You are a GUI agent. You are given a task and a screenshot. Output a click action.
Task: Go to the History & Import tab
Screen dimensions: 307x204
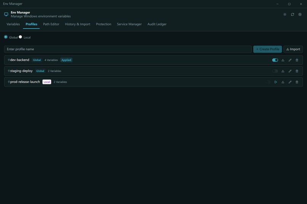[78, 24]
